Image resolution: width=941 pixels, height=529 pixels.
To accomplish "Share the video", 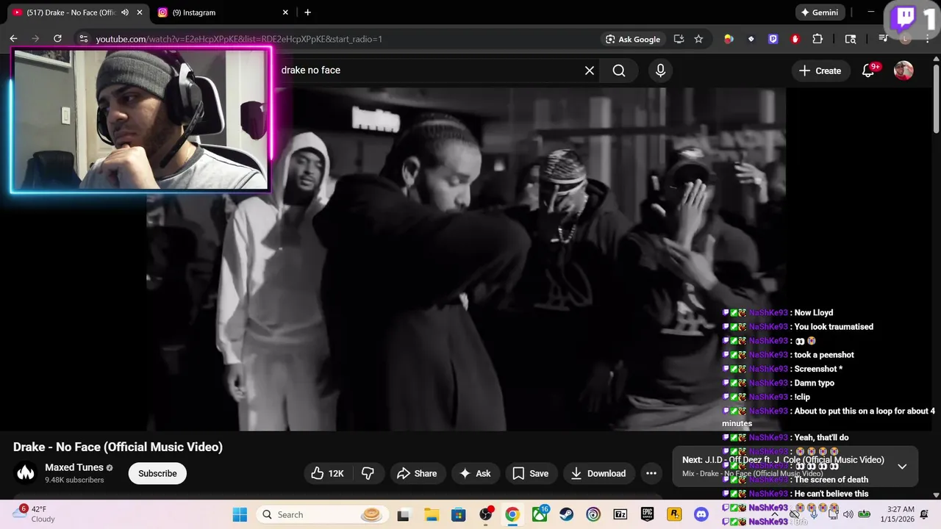I will 417,473.
